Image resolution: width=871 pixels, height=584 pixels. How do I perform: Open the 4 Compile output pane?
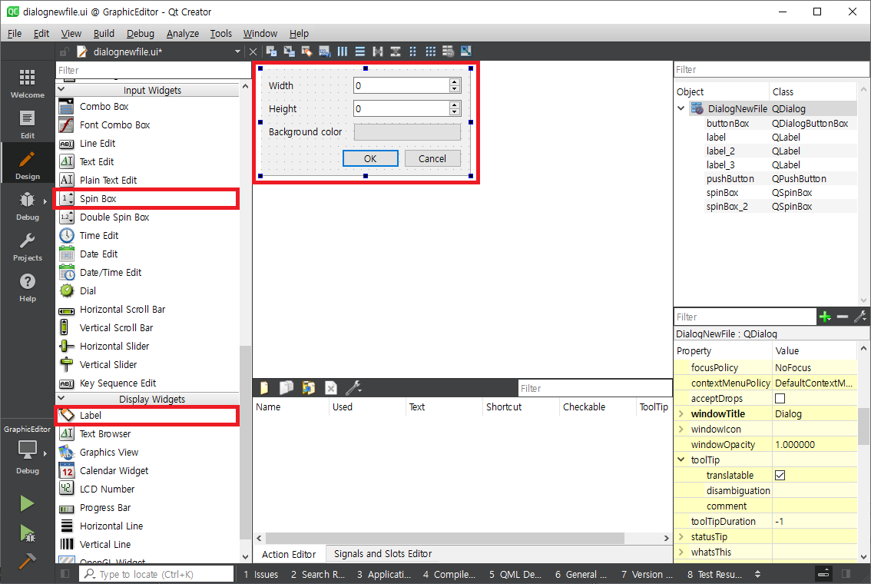click(x=449, y=574)
